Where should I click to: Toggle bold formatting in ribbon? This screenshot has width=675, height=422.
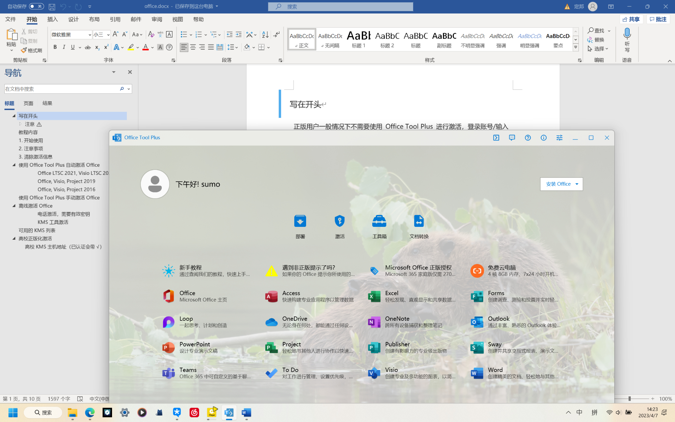(55, 47)
